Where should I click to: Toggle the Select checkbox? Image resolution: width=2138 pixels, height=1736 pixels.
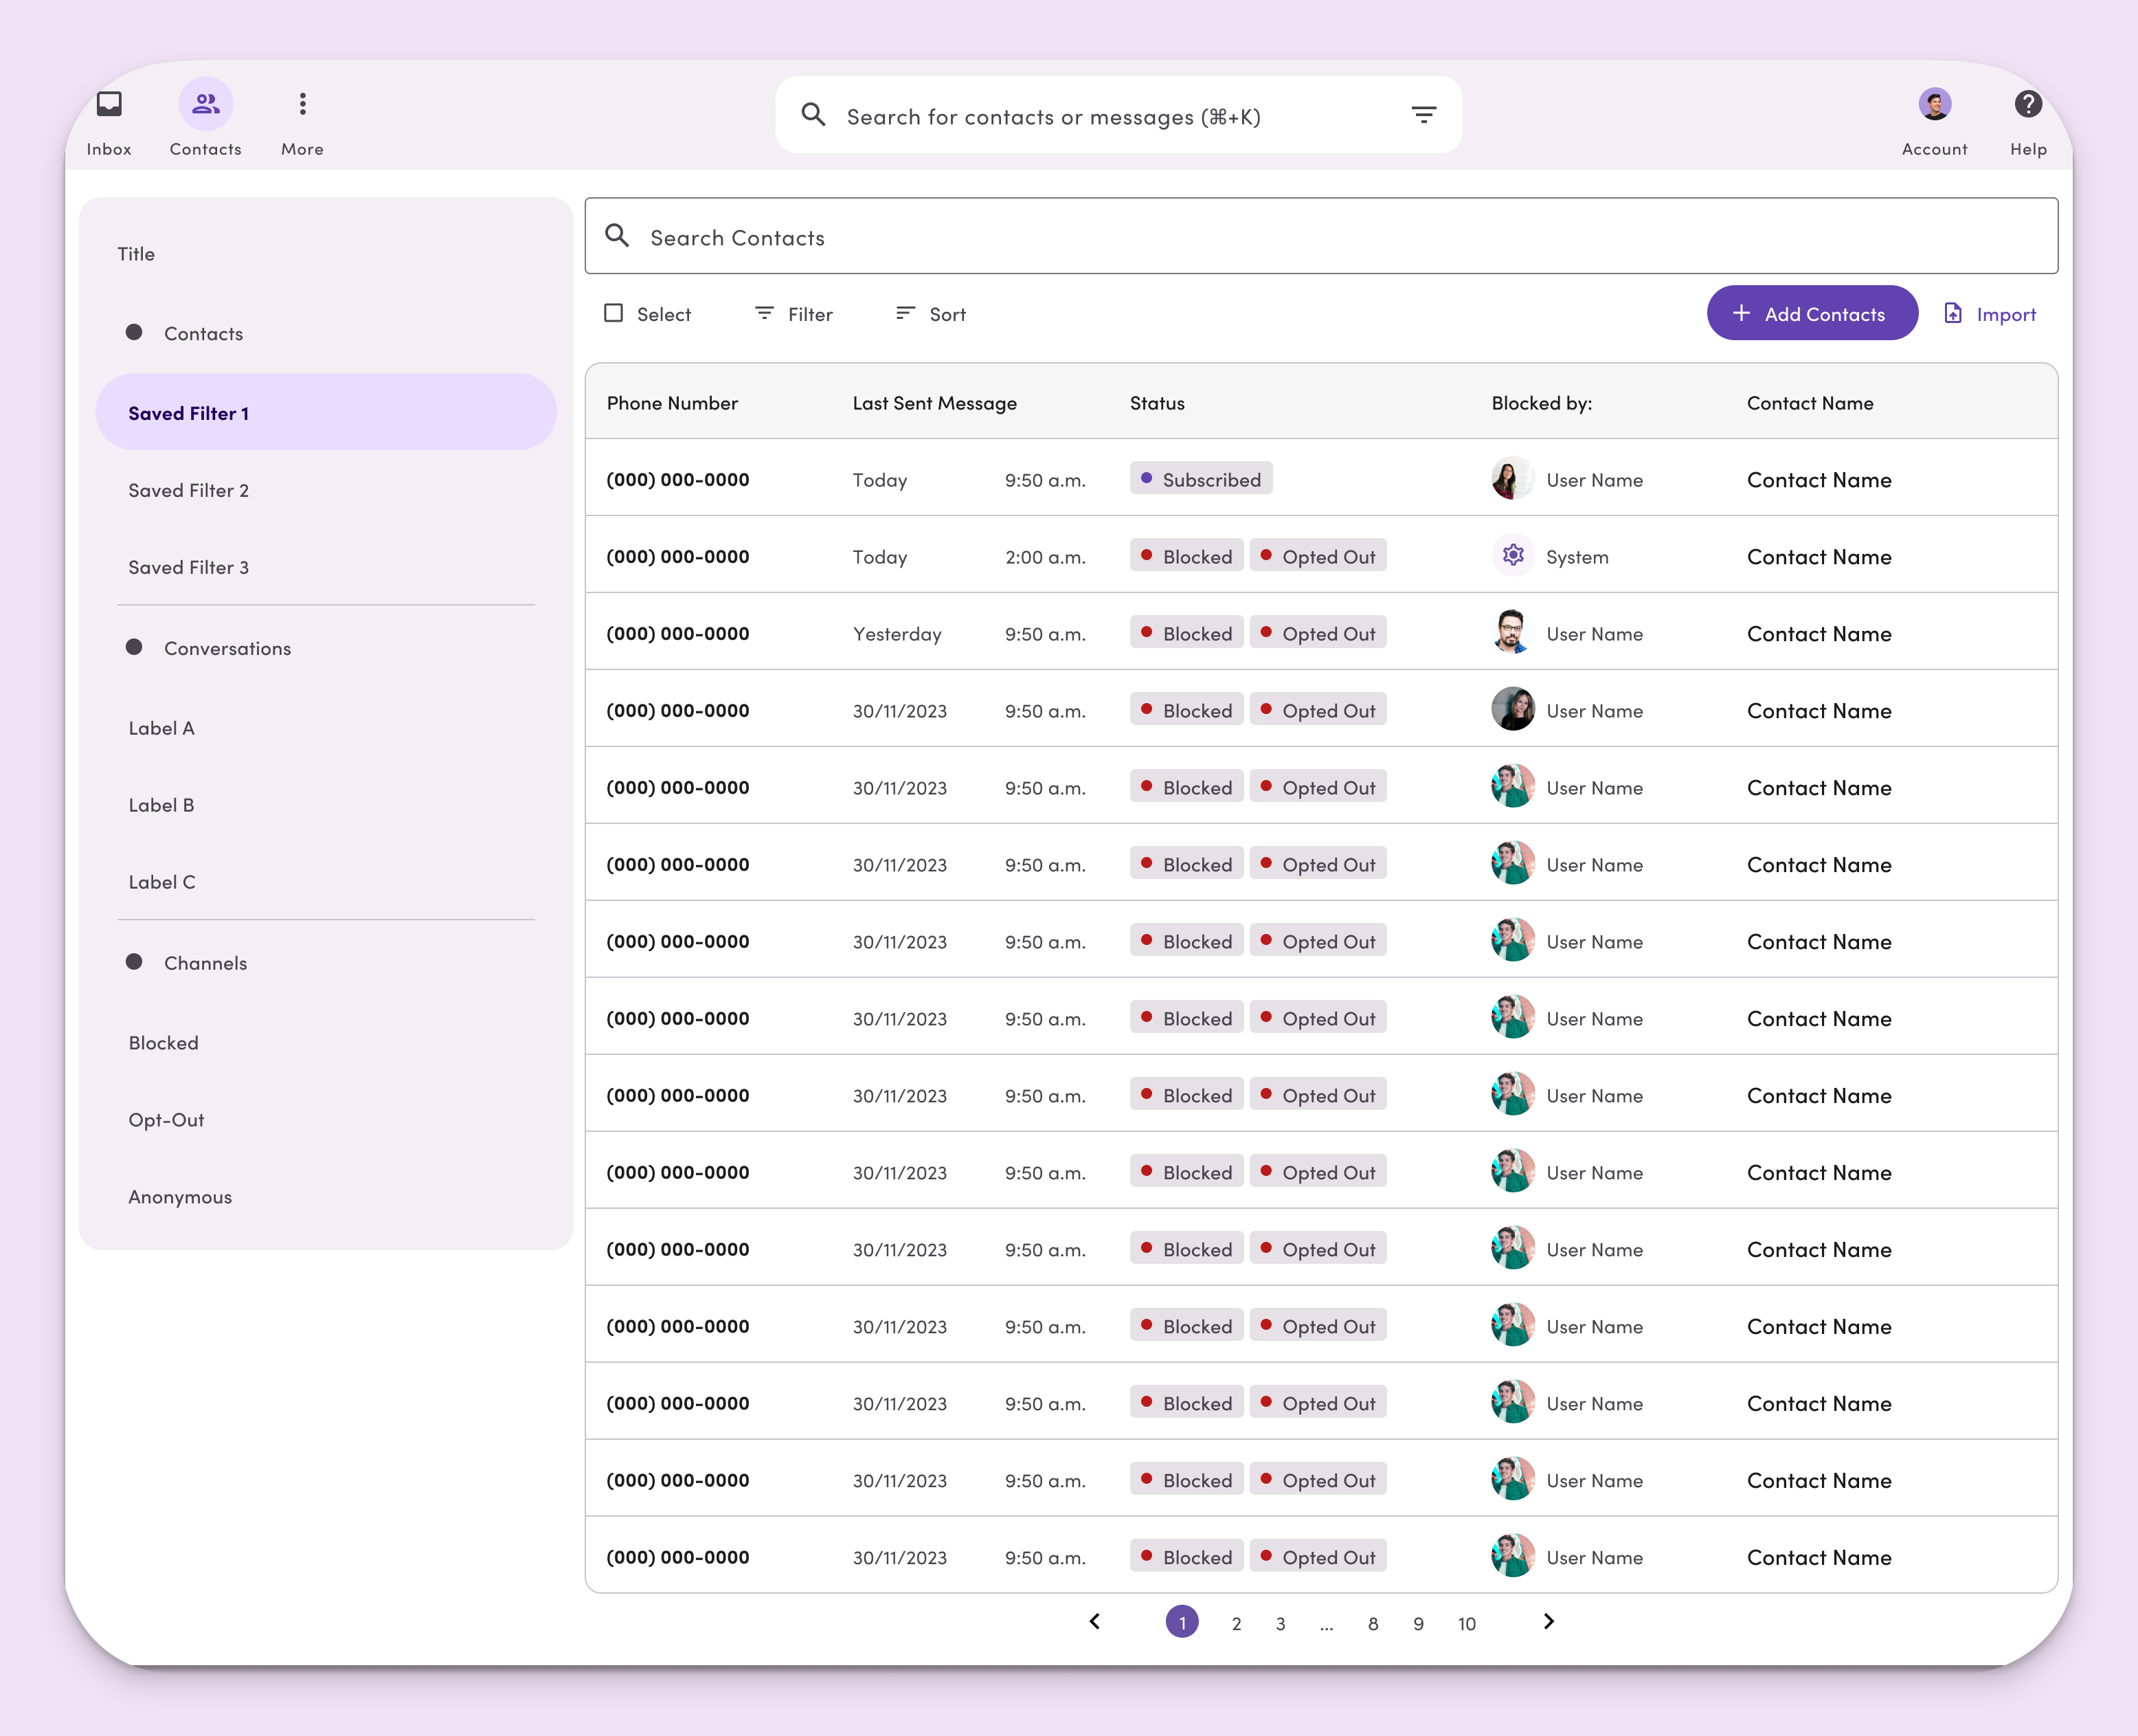[x=614, y=314]
